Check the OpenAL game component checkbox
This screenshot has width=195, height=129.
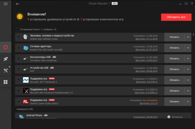coord(19,102)
